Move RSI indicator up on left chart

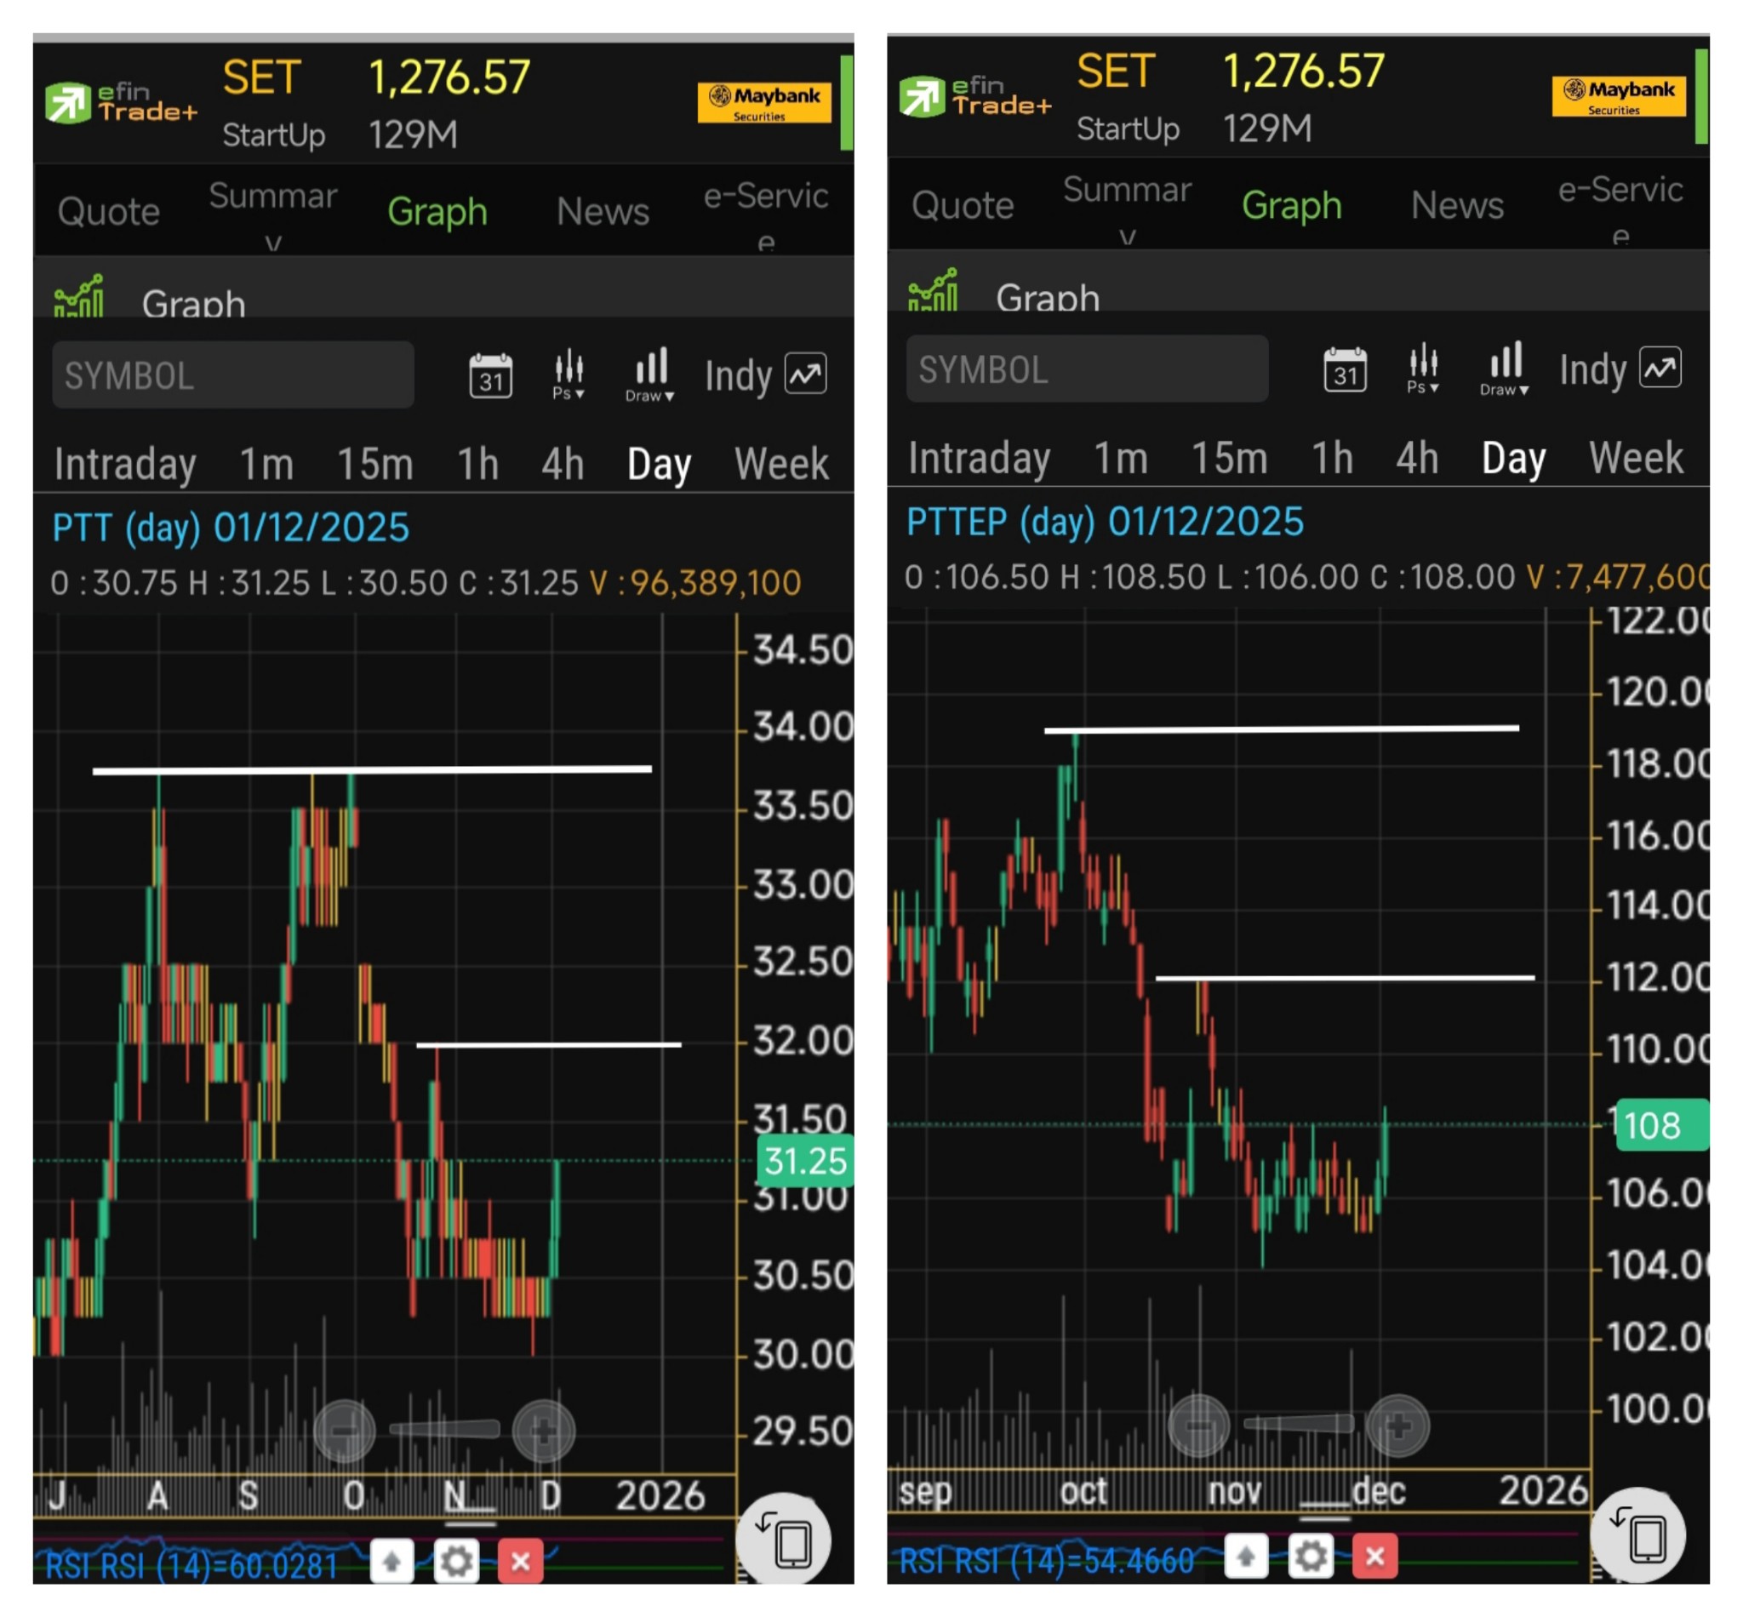391,1561
